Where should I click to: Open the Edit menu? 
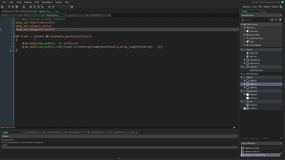(x=12, y=2)
